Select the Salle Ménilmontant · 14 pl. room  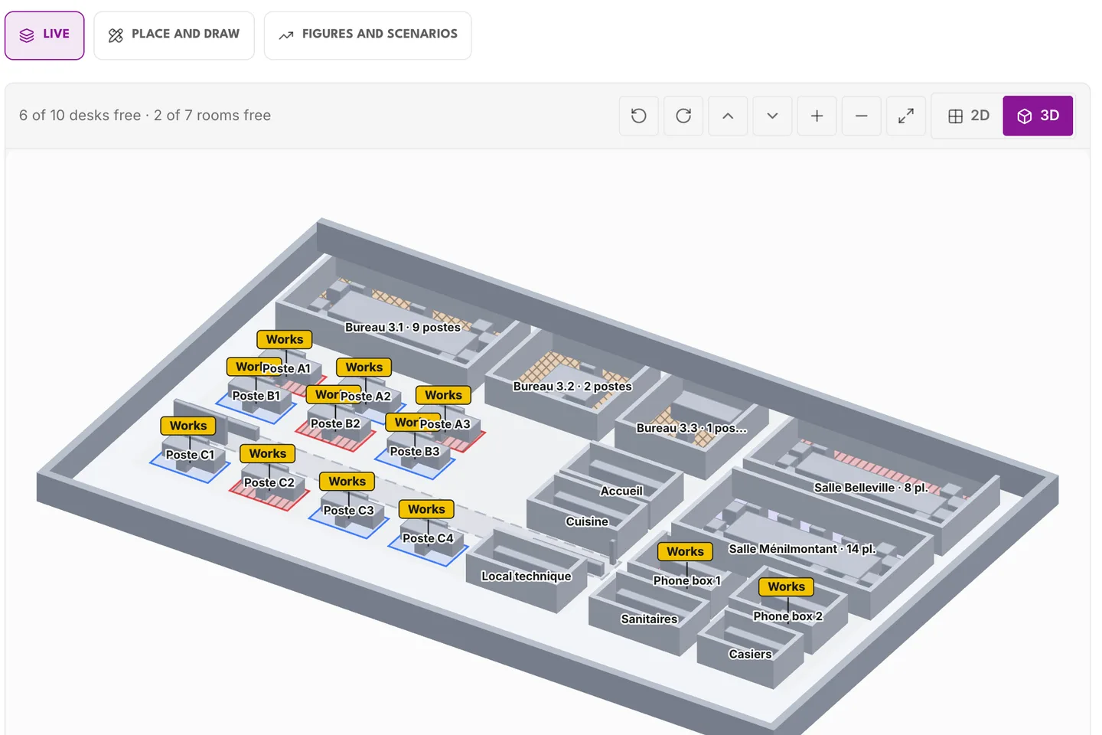point(802,549)
